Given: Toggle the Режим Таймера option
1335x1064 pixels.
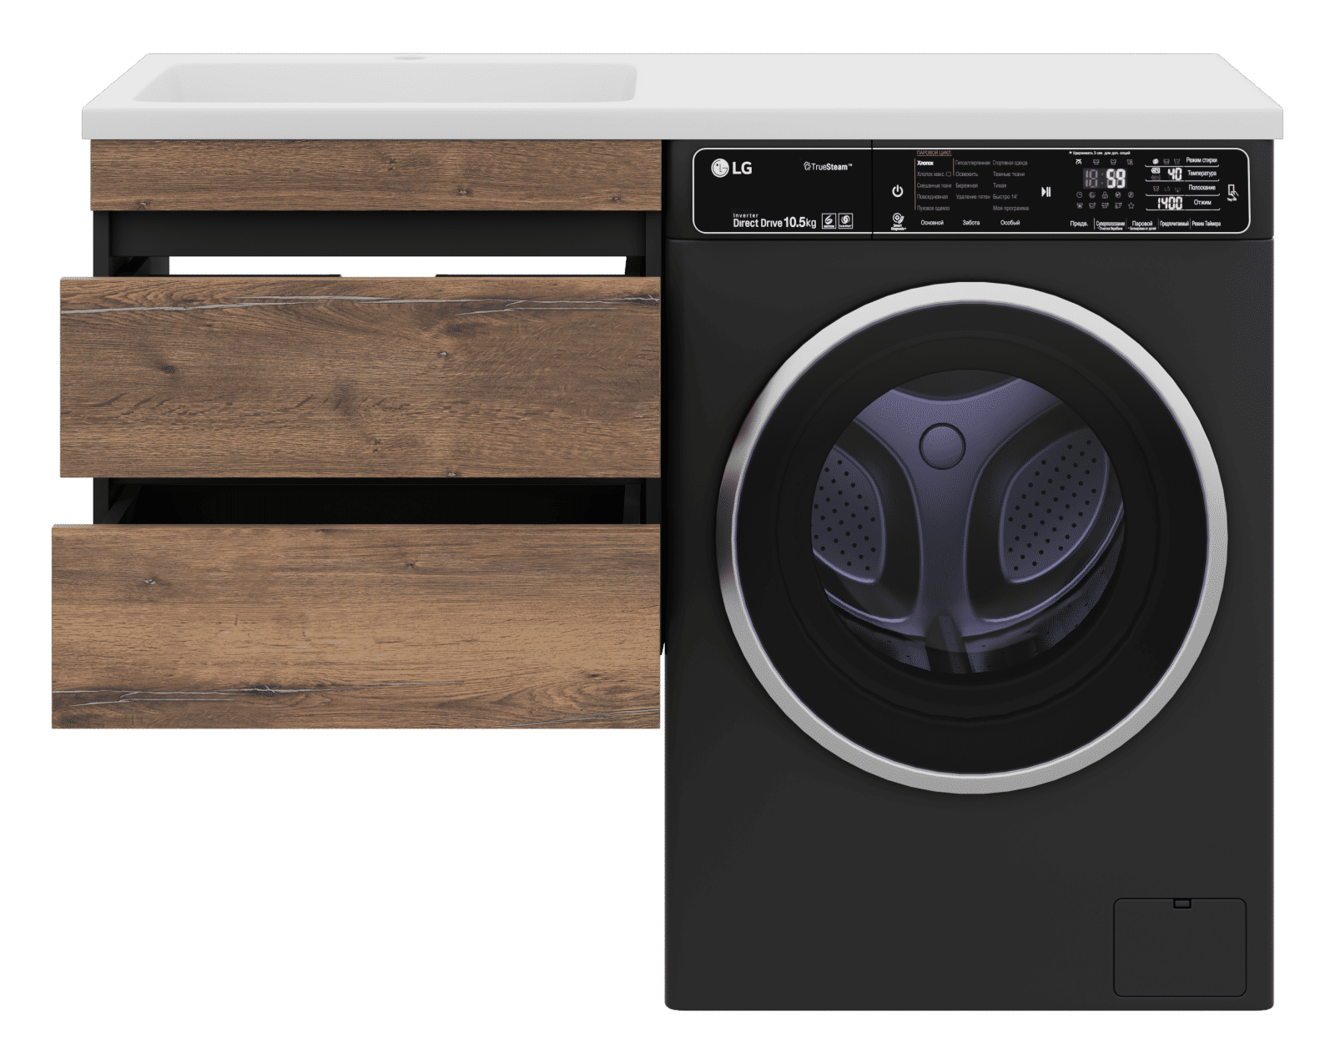Looking at the screenshot, I should (x=1206, y=224).
